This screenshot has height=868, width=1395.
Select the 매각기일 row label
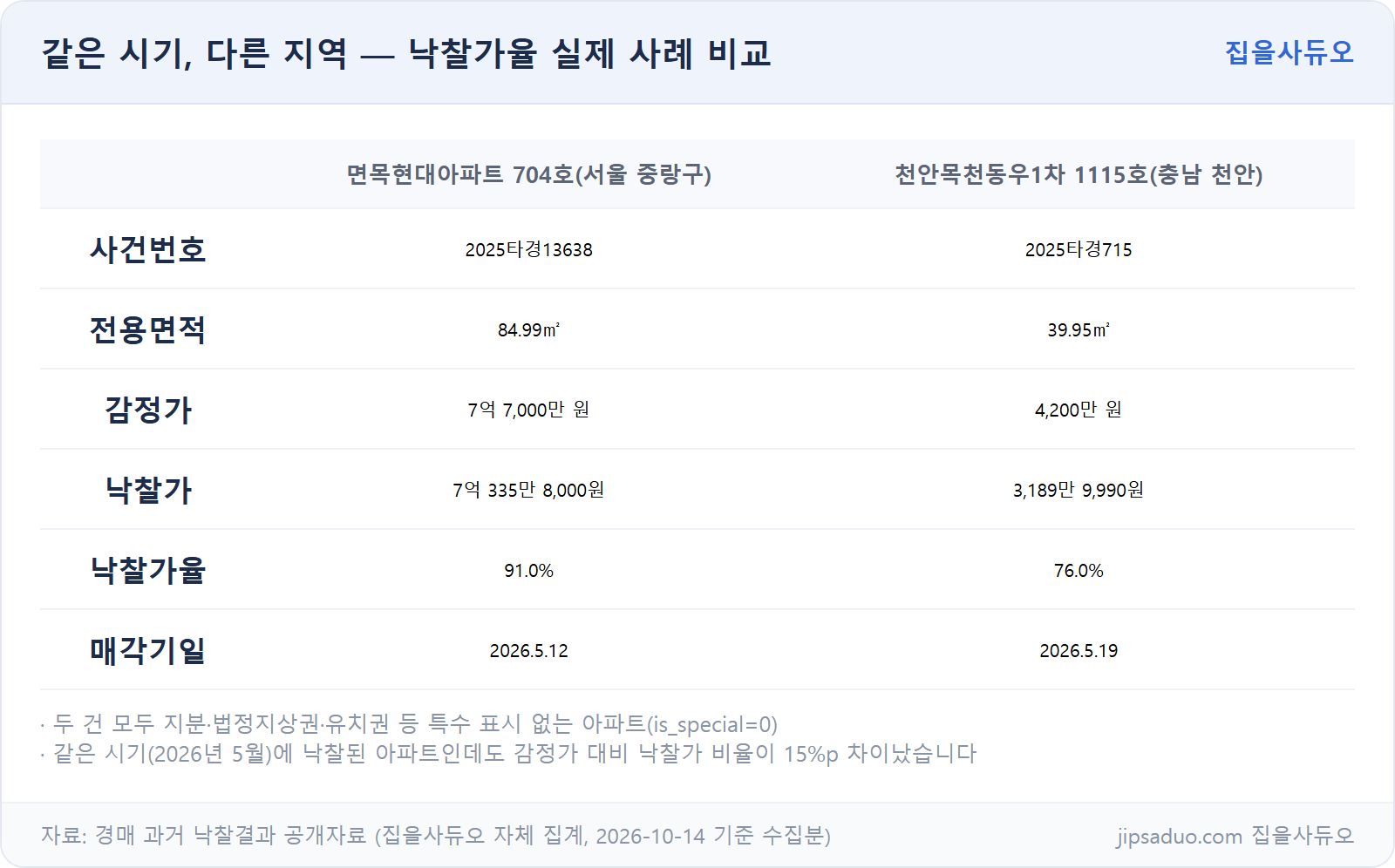[x=148, y=650]
